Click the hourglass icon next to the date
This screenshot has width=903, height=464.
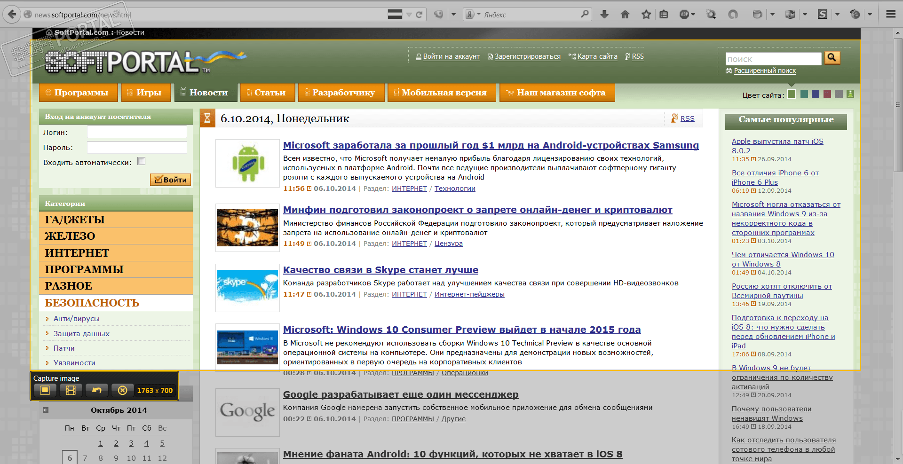(x=207, y=118)
